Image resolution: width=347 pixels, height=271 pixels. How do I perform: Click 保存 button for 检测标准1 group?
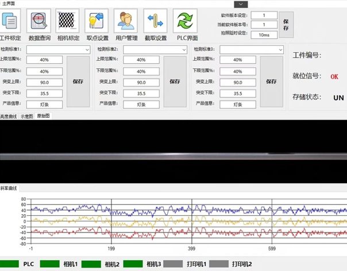(78, 82)
